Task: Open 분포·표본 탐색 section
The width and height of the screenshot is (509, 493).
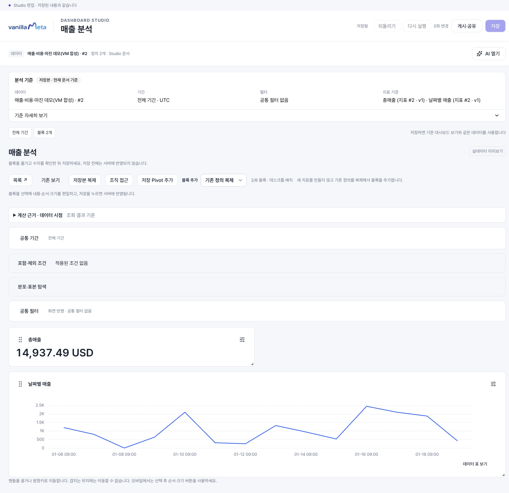Action: (x=257, y=287)
